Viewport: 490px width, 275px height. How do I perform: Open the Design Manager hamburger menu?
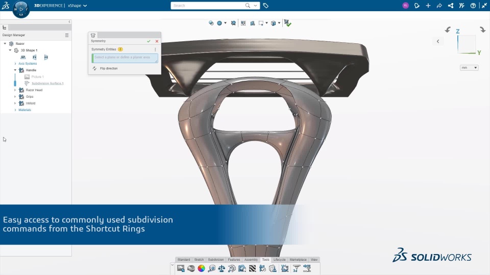[66, 35]
